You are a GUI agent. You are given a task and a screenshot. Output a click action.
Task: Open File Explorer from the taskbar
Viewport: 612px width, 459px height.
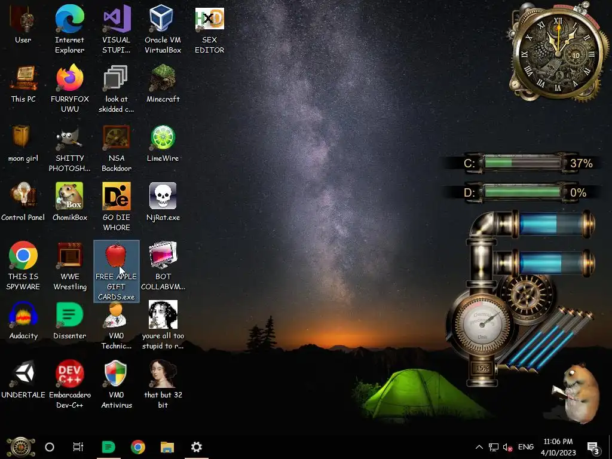tap(167, 447)
